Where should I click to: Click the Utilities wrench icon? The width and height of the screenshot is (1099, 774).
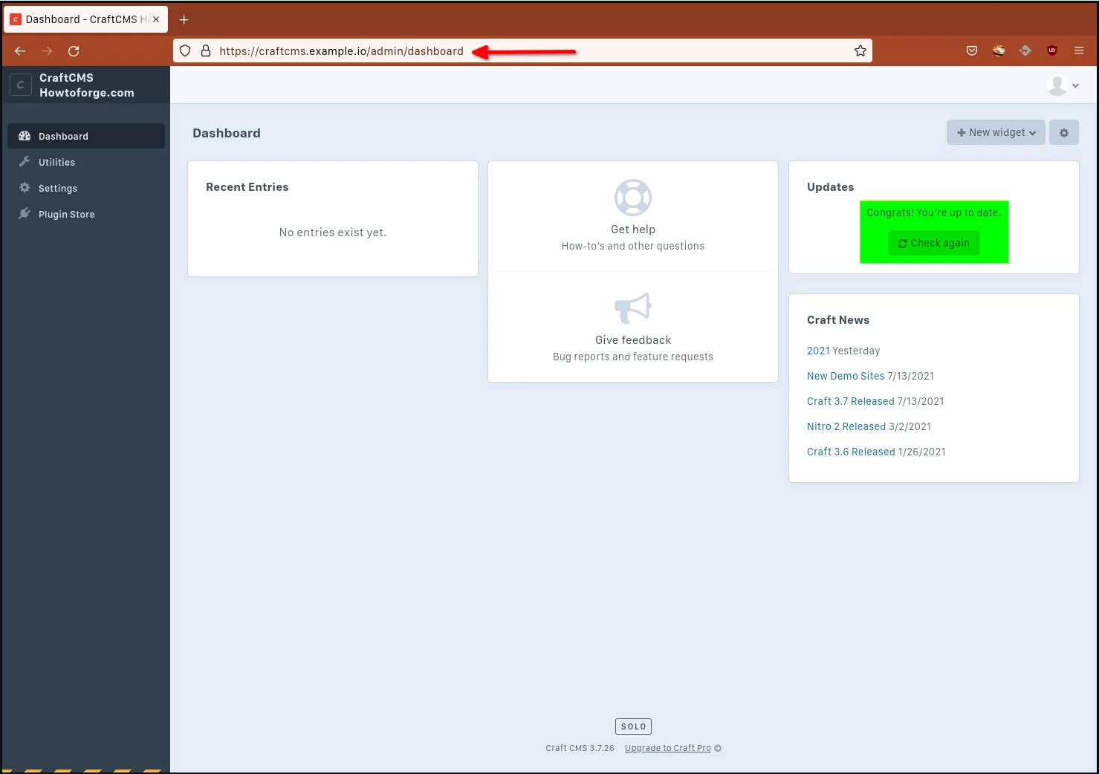point(25,161)
